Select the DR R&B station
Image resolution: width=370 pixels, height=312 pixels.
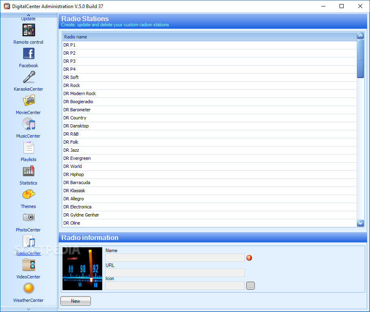point(209,134)
